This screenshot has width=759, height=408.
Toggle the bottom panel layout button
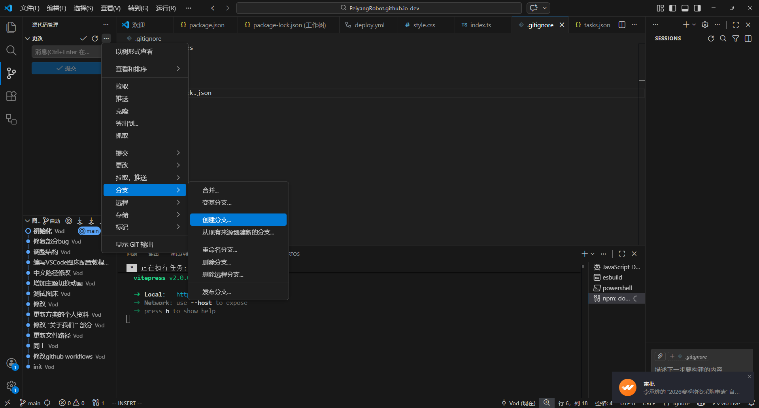685,8
